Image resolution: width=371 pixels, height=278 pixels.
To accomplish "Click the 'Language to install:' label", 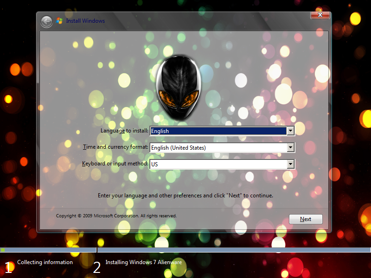I will tap(124, 131).
